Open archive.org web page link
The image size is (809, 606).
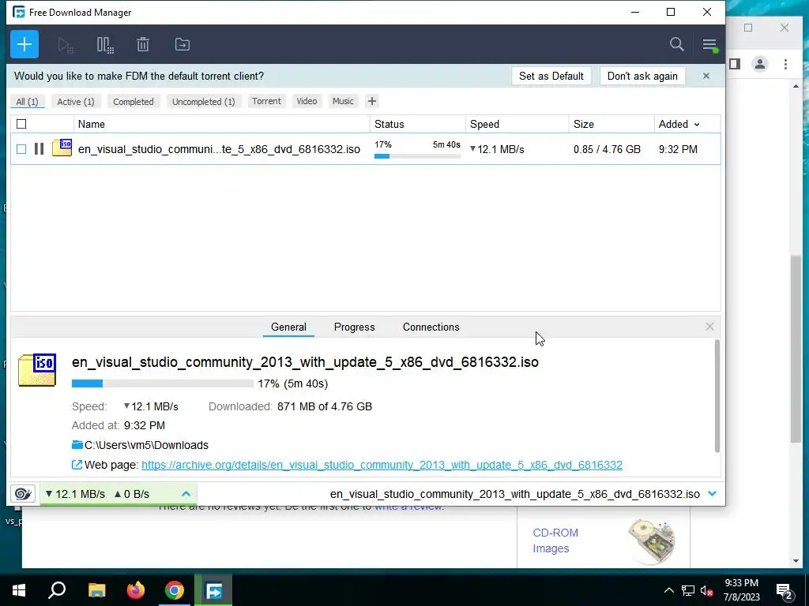pos(382,465)
